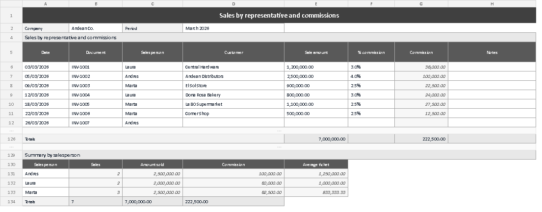
Task: Click column header E
Action: pyautogui.click(x=316, y=4)
